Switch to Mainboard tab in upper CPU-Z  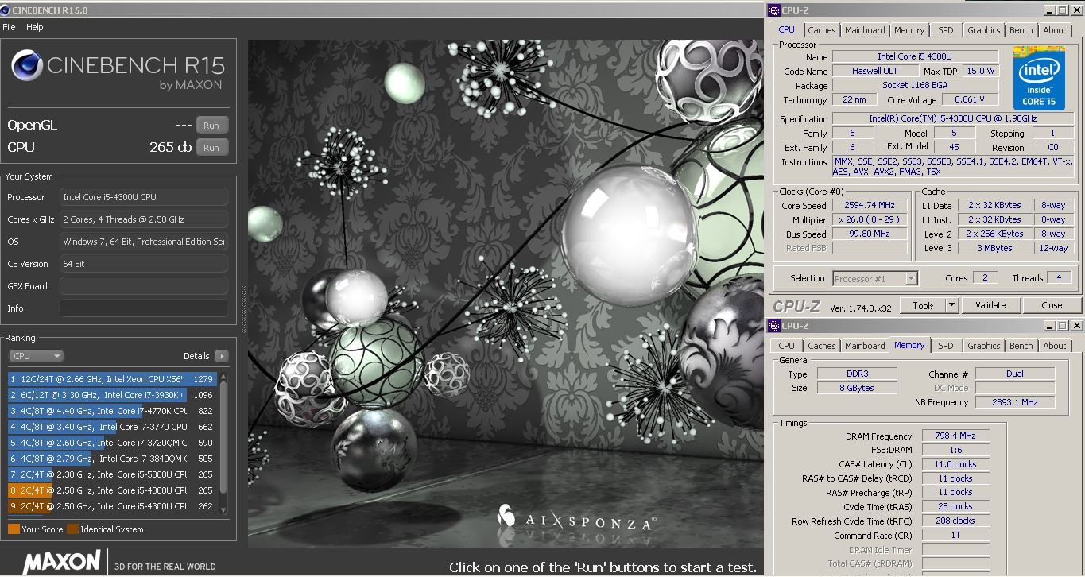coord(865,30)
